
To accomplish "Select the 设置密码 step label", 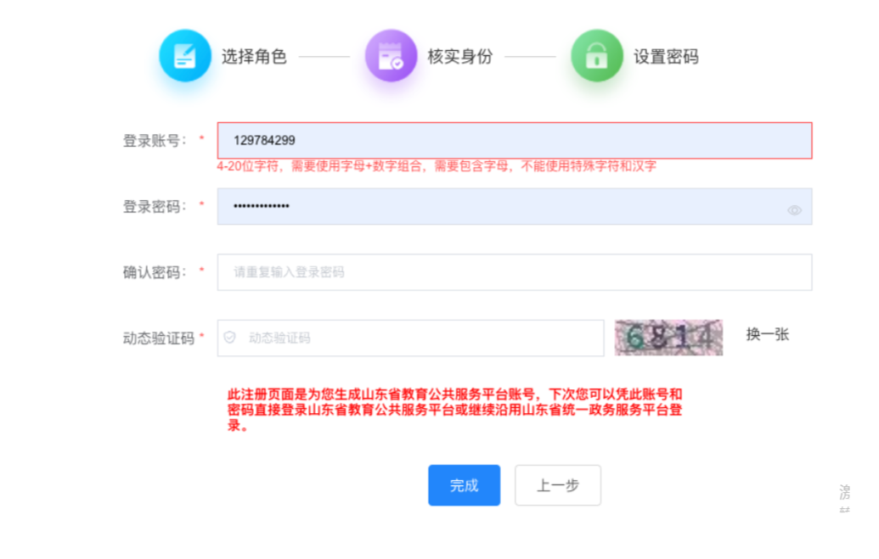I will [666, 57].
